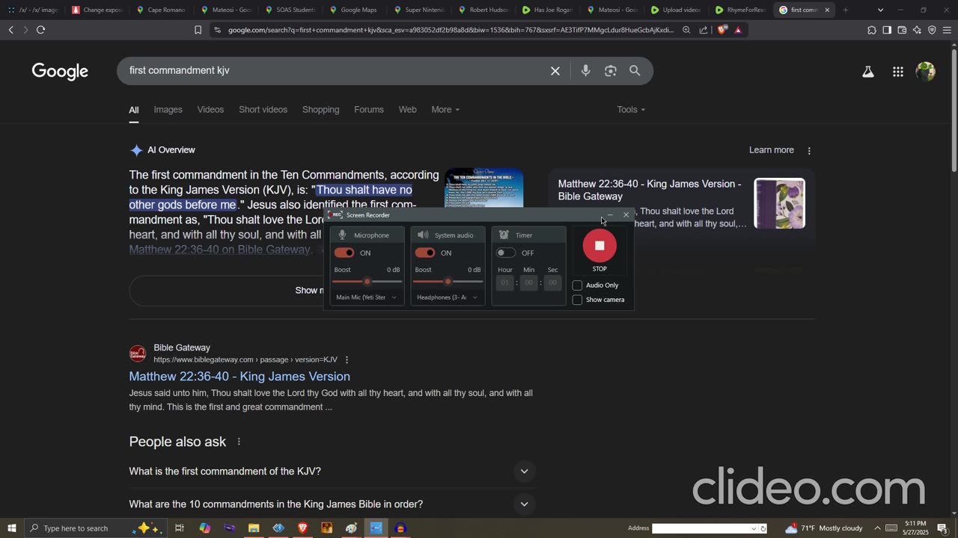Open the Leo AI assistant
Image resolution: width=958 pixels, height=538 pixels.
point(917,30)
